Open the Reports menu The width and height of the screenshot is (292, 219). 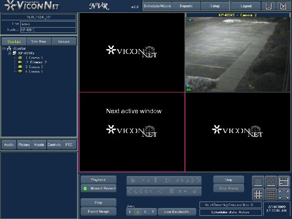click(186, 6)
